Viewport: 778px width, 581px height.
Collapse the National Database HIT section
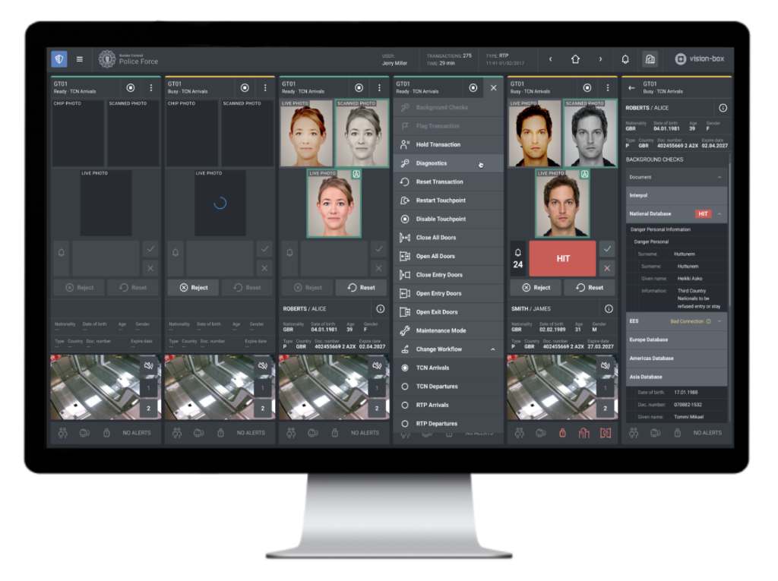719,214
